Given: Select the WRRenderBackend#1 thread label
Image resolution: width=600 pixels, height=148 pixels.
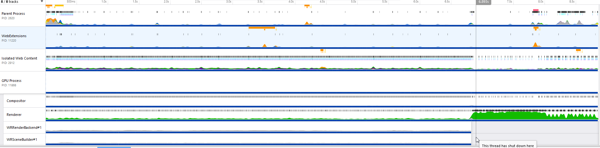Looking at the screenshot, I should click(x=24, y=128).
